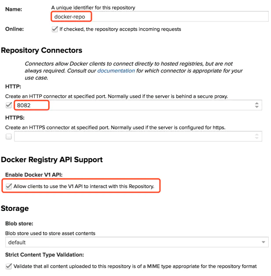Click the HTTPS port input field
This screenshot has width=271, height=276.
pyautogui.click(x=138, y=136)
